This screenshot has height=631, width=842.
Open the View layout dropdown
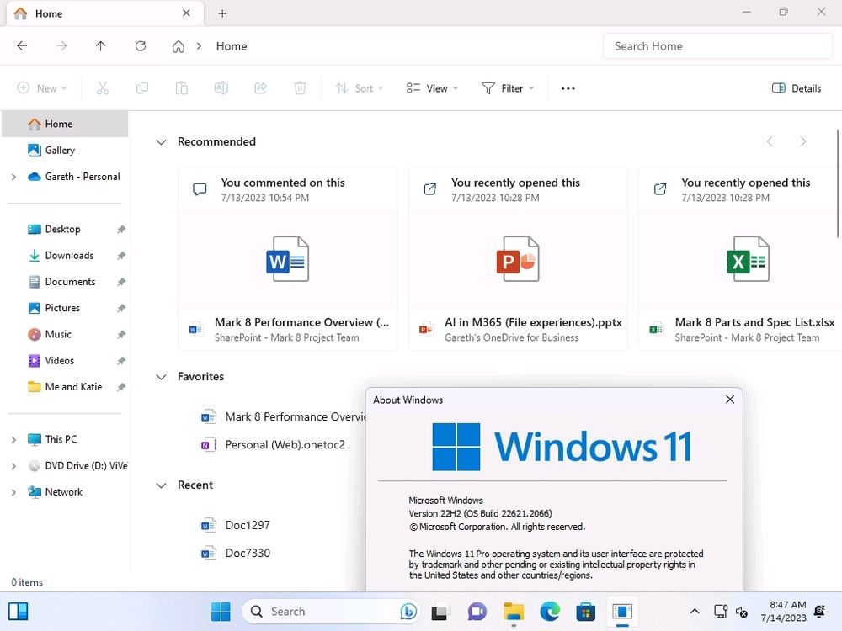click(432, 88)
